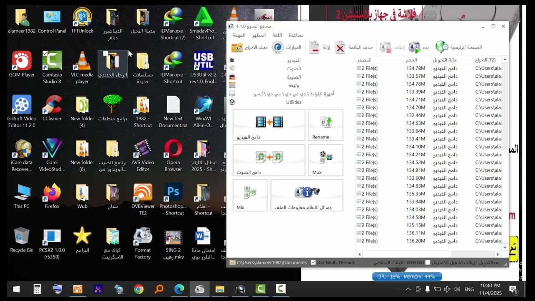Select the Photoshop shortcut desktop icon
535x301 pixels.
pyautogui.click(x=173, y=200)
